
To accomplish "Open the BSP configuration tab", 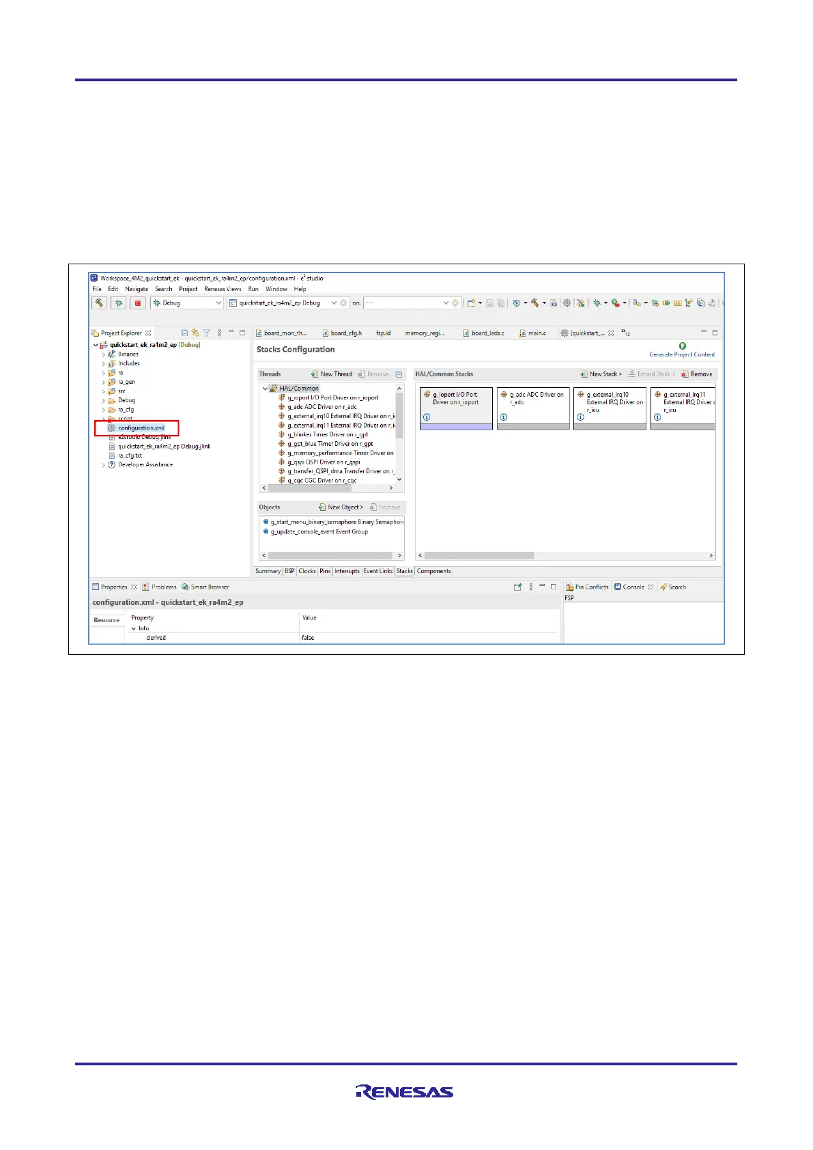I will [289, 572].
